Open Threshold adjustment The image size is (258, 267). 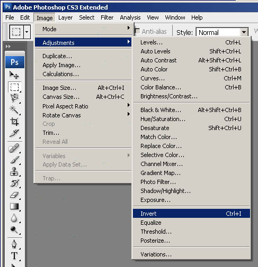pos(191,232)
